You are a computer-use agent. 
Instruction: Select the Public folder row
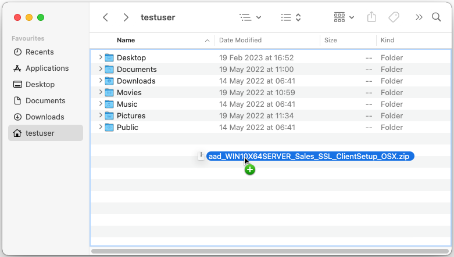127,127
